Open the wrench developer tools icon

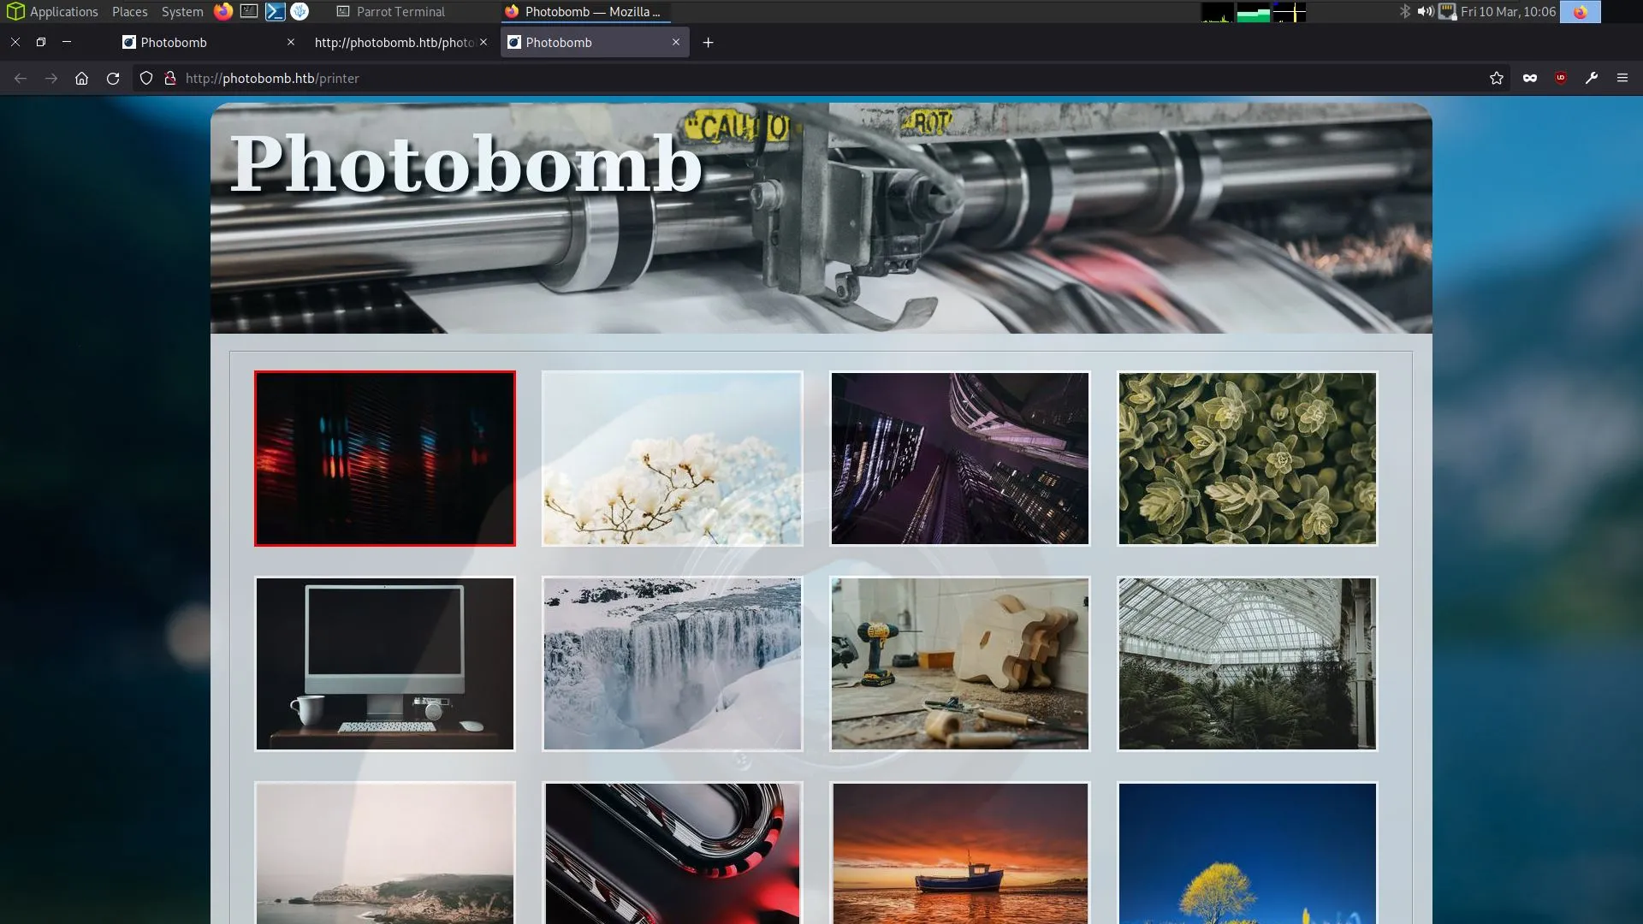(x=1592, y=78)
